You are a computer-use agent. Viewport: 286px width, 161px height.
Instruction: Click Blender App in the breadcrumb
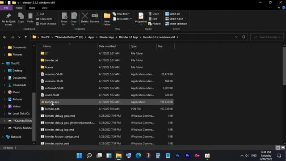coord(107,37)
